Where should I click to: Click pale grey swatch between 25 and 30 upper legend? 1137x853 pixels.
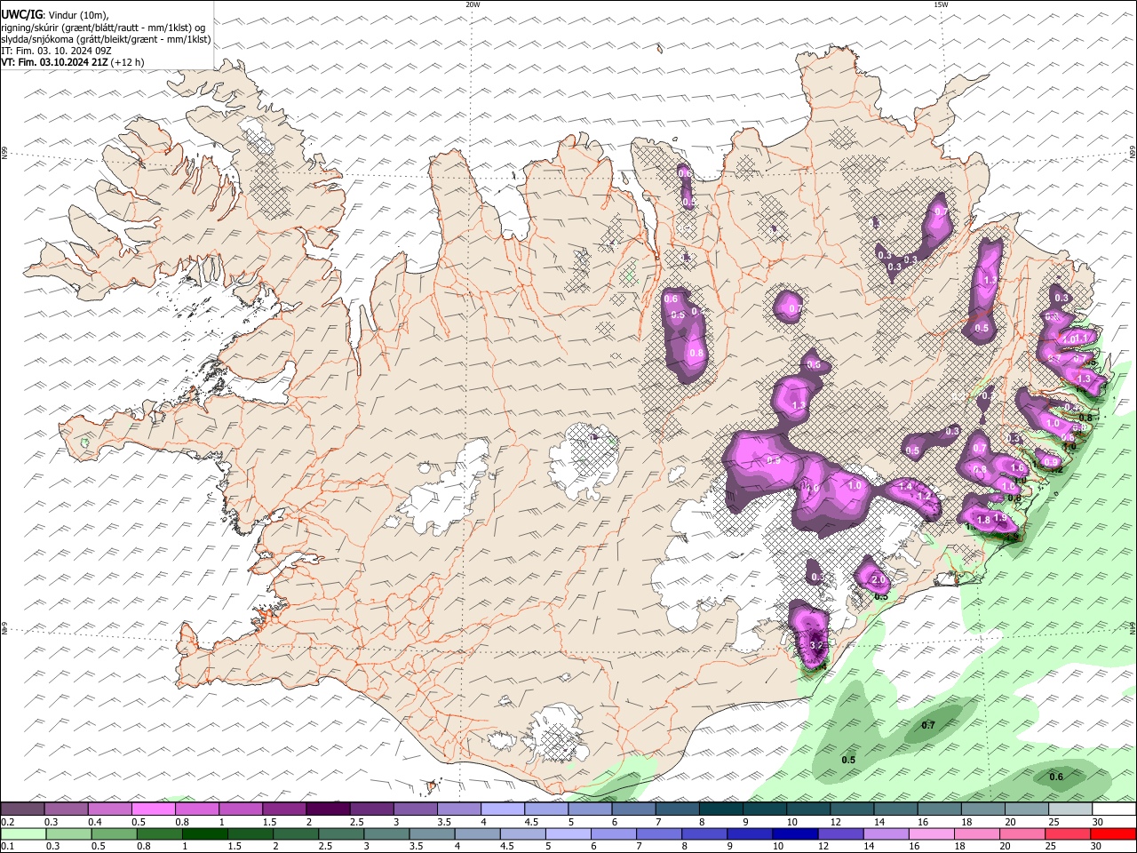click(1070, 809)
